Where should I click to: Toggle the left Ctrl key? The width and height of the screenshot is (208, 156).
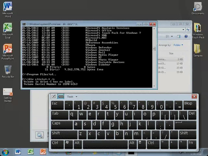coord(58,144)
